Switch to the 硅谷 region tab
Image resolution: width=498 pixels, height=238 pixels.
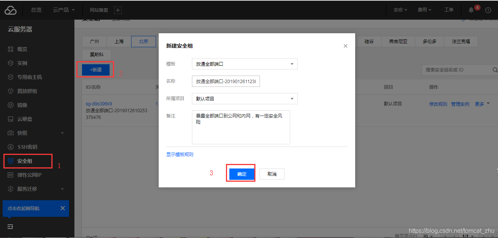[x=369, y=42]
